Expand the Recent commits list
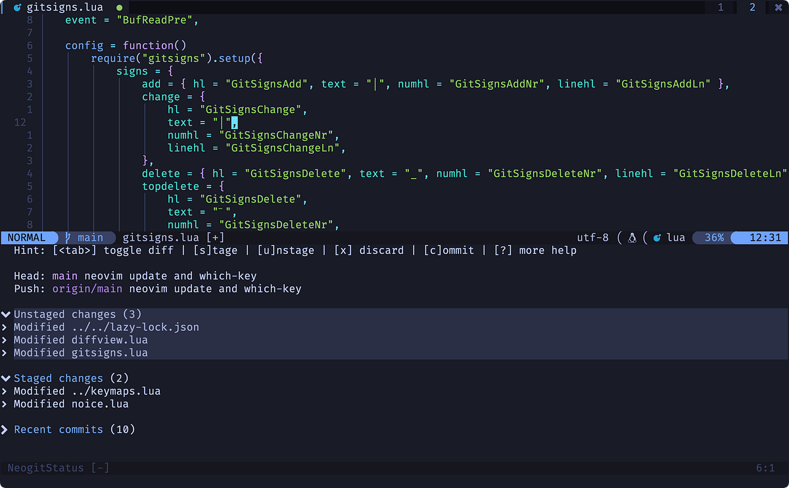789x488 pixels. [6, 429]
